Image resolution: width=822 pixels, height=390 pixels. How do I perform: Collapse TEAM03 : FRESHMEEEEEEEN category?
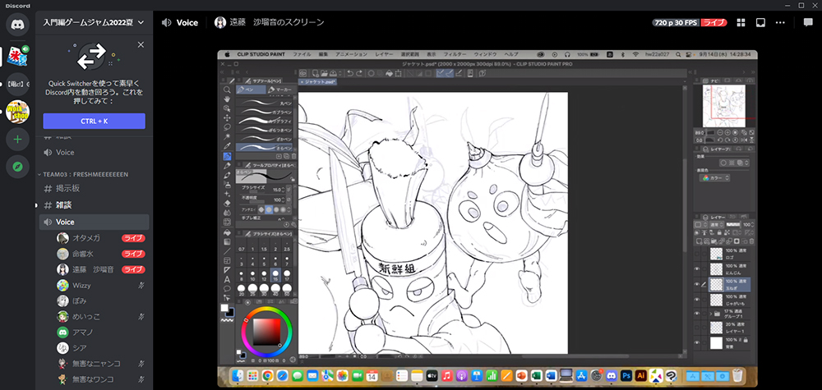coord(84,174)
